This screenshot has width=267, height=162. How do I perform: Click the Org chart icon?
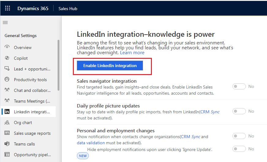(x=7, y=122)
